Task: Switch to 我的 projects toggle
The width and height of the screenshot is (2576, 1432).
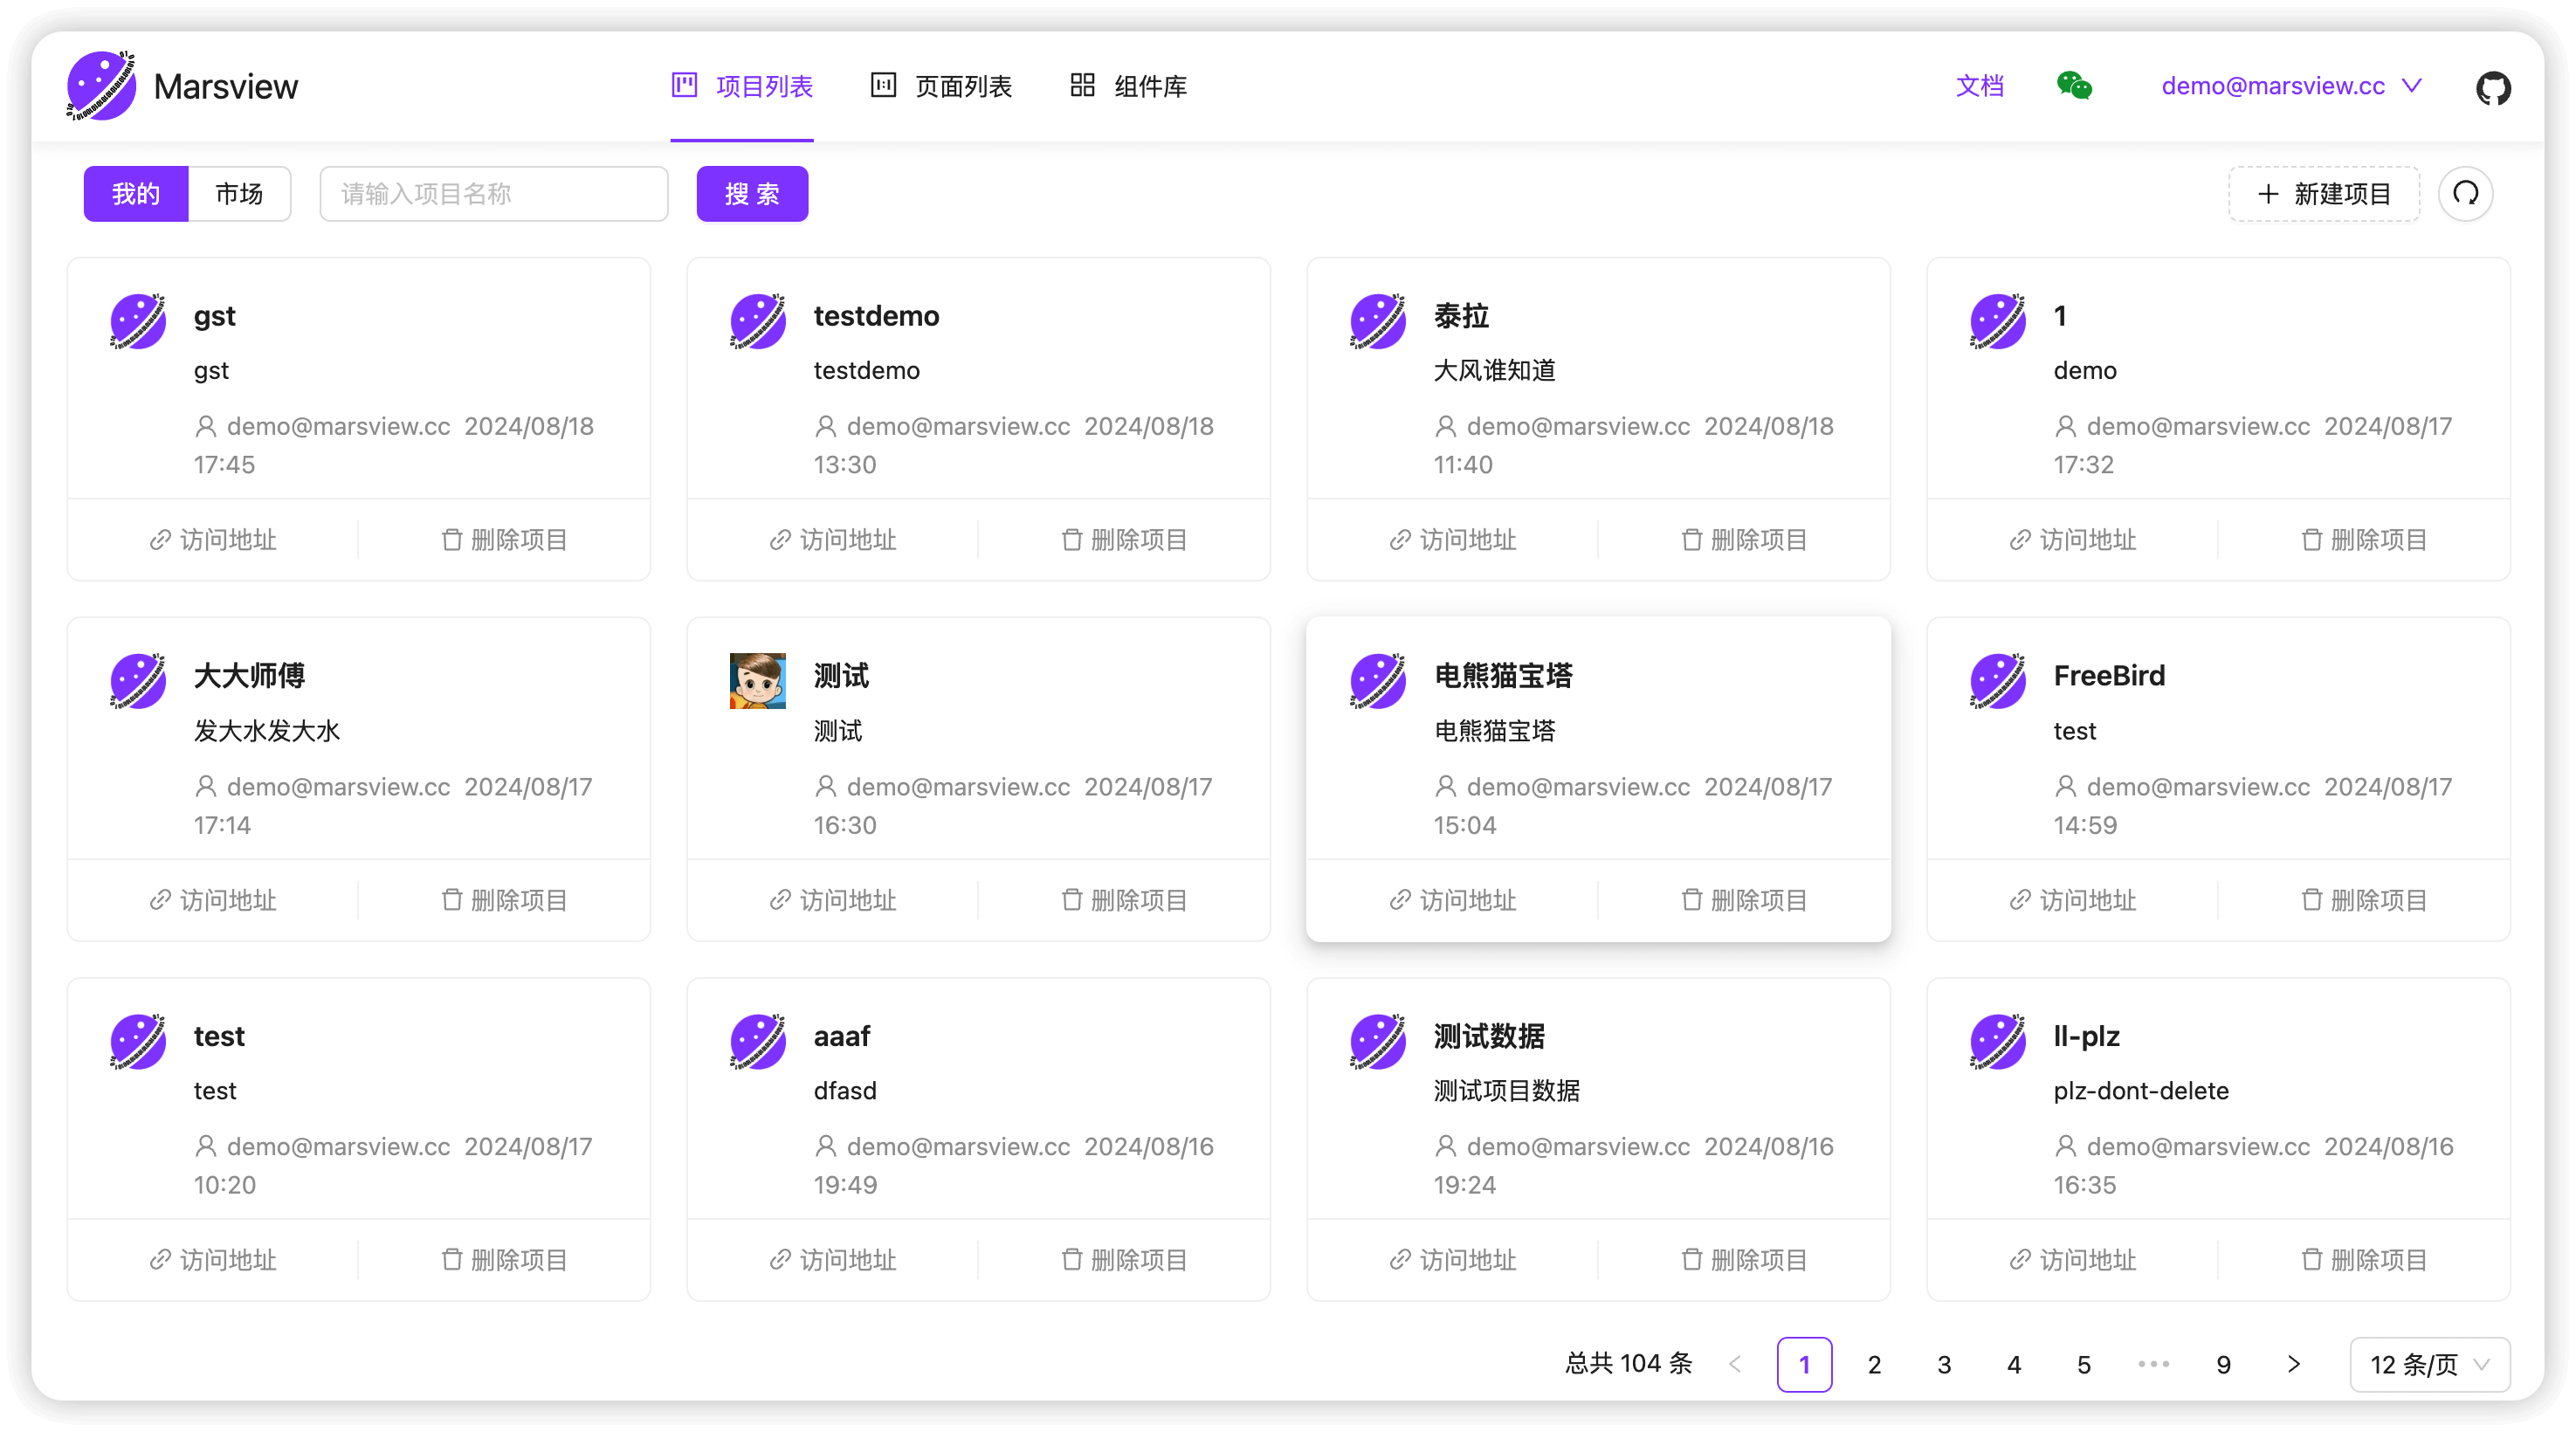Action: [x=136, y=194]
